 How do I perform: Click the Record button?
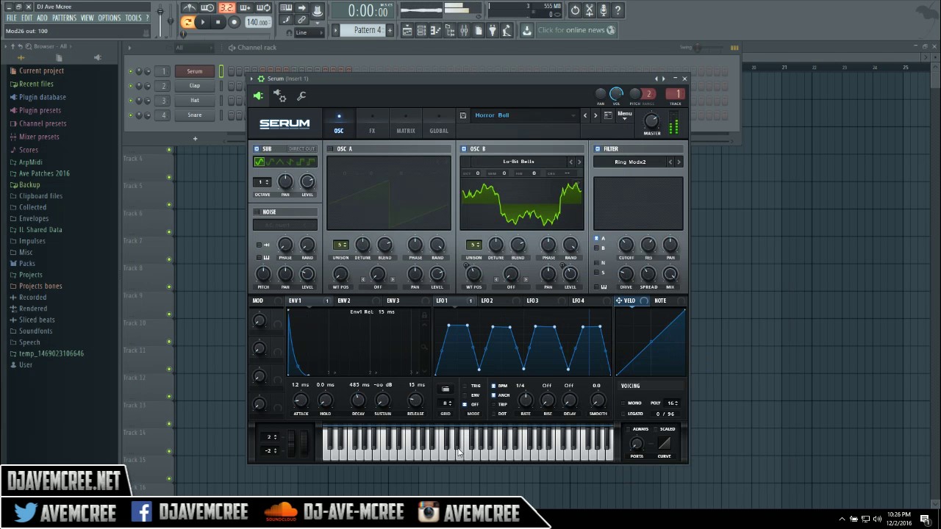pos(235,22)
